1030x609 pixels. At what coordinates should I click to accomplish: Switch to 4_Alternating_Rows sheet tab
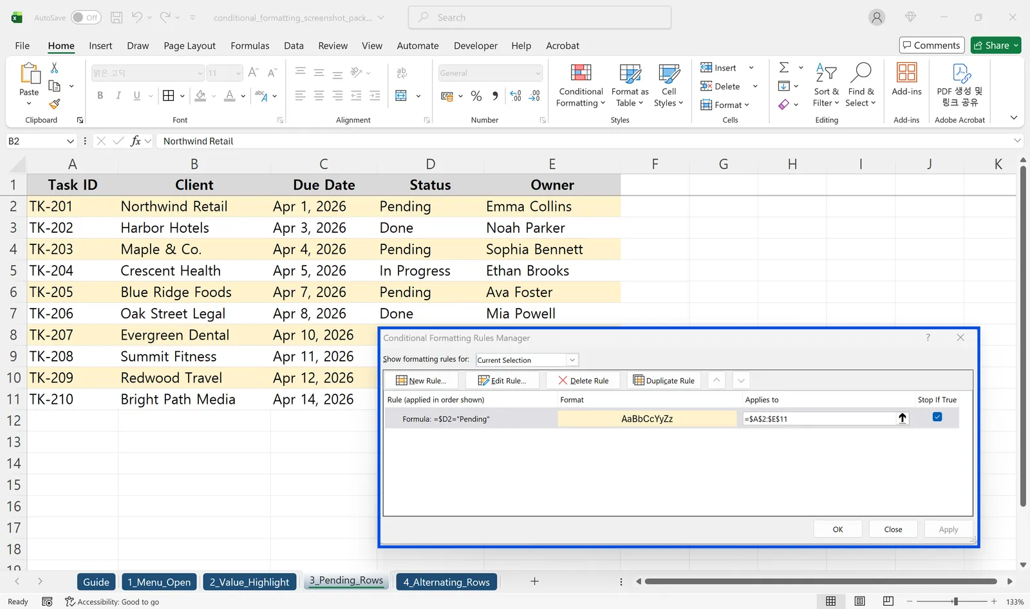coord(446,582)
